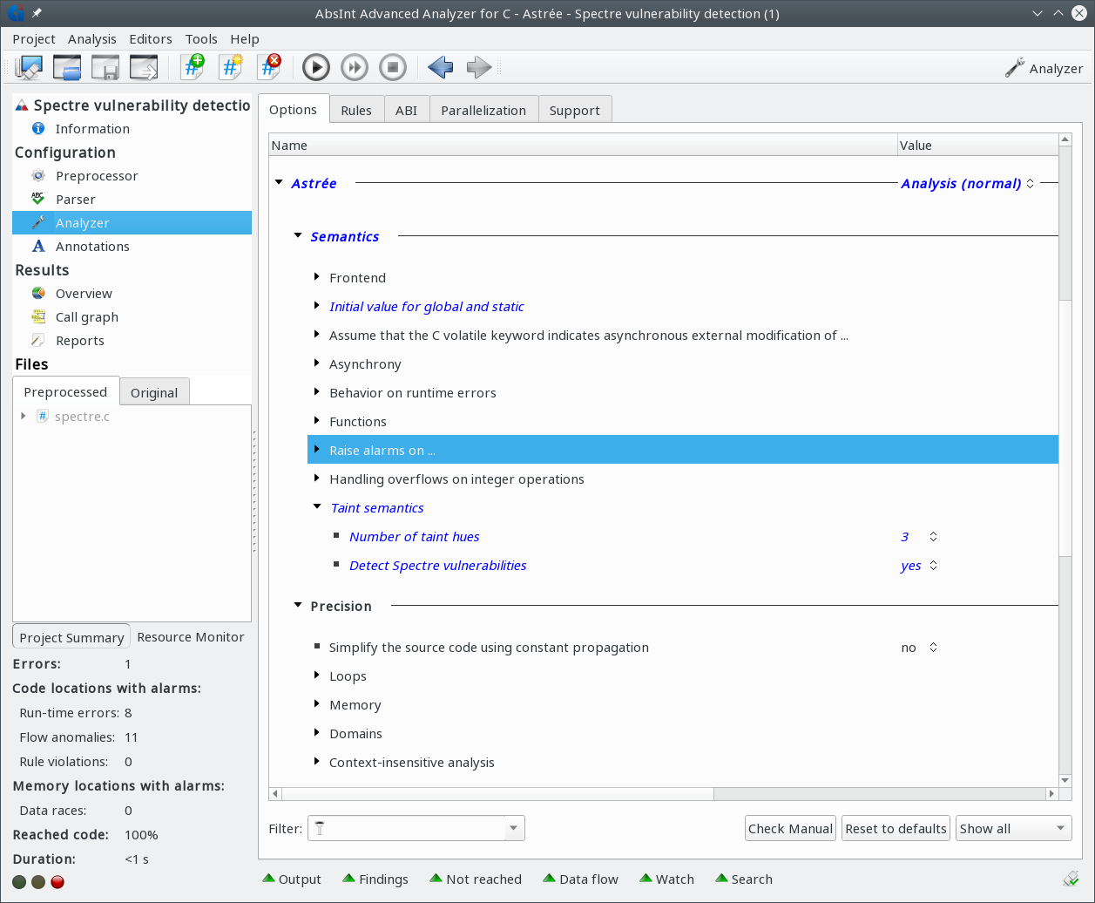Collapse the Precision section

coord(298,606)
